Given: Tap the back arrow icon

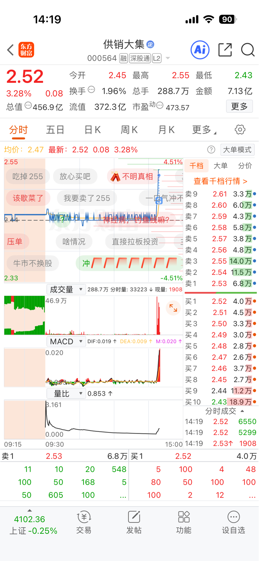Looking at the screenshot, I should [x=10, y=50].
